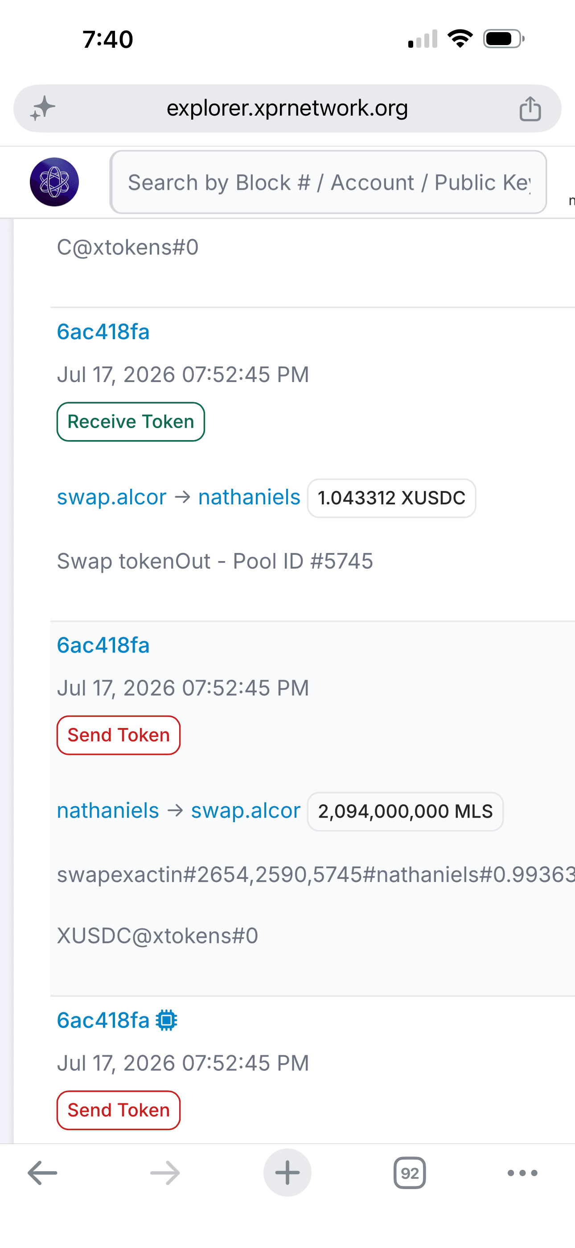Open the swap.alcor sender account link
The height and width of the screenshot is (1248, 575).
coord(112,498)
